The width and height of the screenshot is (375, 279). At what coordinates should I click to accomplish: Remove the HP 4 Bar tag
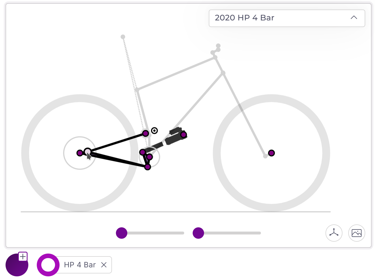click(x=104, y=265)
